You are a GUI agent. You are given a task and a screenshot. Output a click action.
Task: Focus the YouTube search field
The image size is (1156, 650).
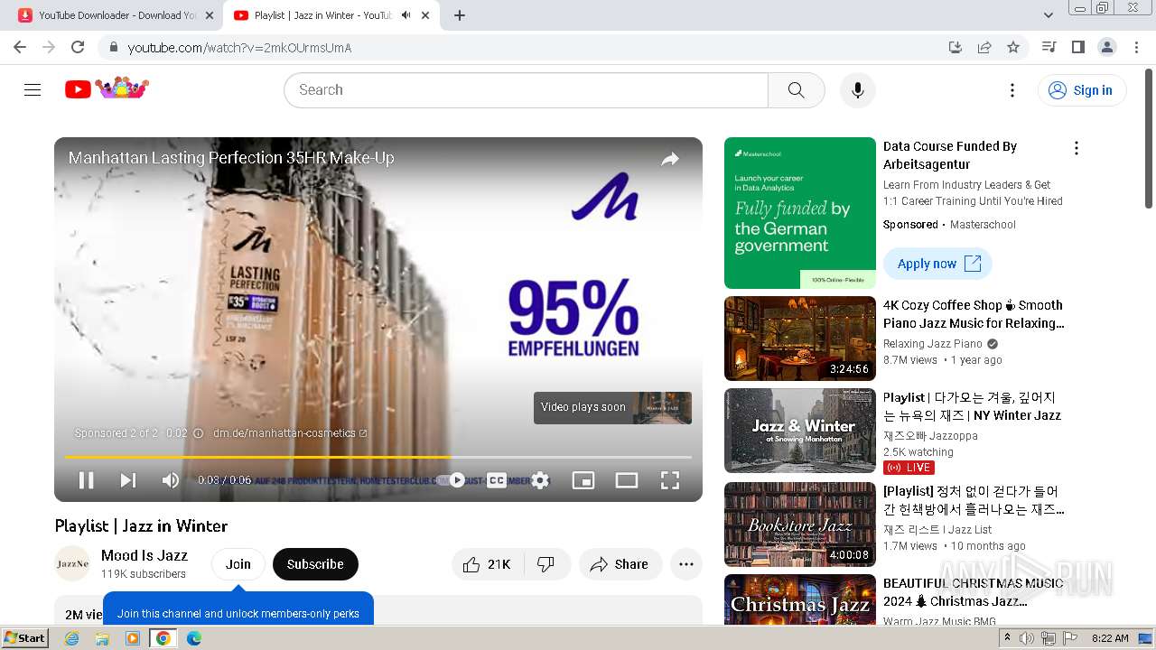point(527,90)
